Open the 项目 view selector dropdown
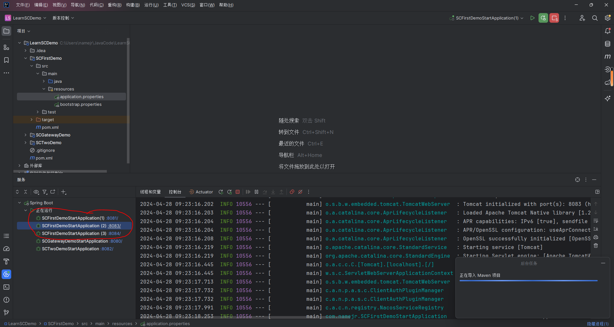This screenshot has width=614, height=327. (24, 31)
